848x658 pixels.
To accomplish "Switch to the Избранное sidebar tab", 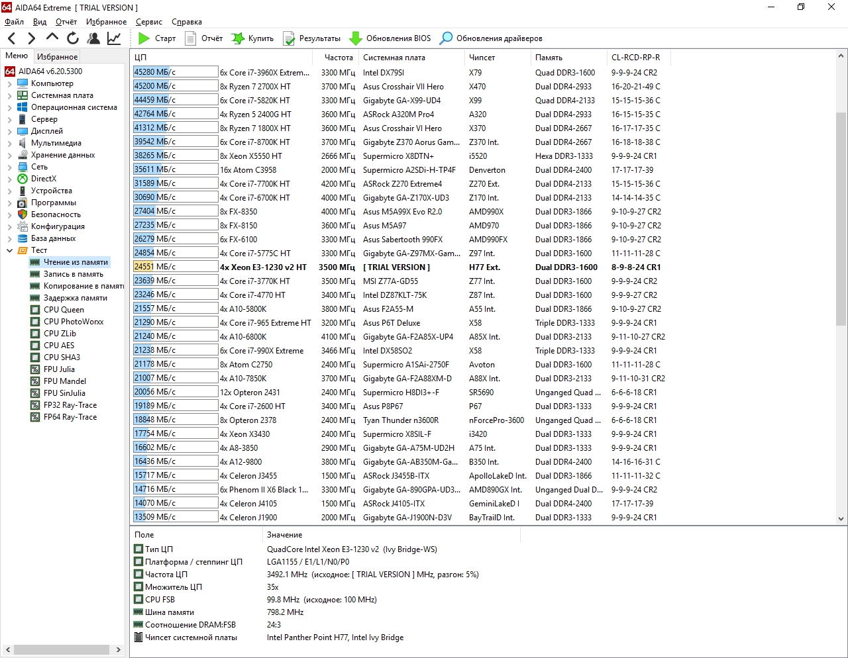I will coord(57,57).
